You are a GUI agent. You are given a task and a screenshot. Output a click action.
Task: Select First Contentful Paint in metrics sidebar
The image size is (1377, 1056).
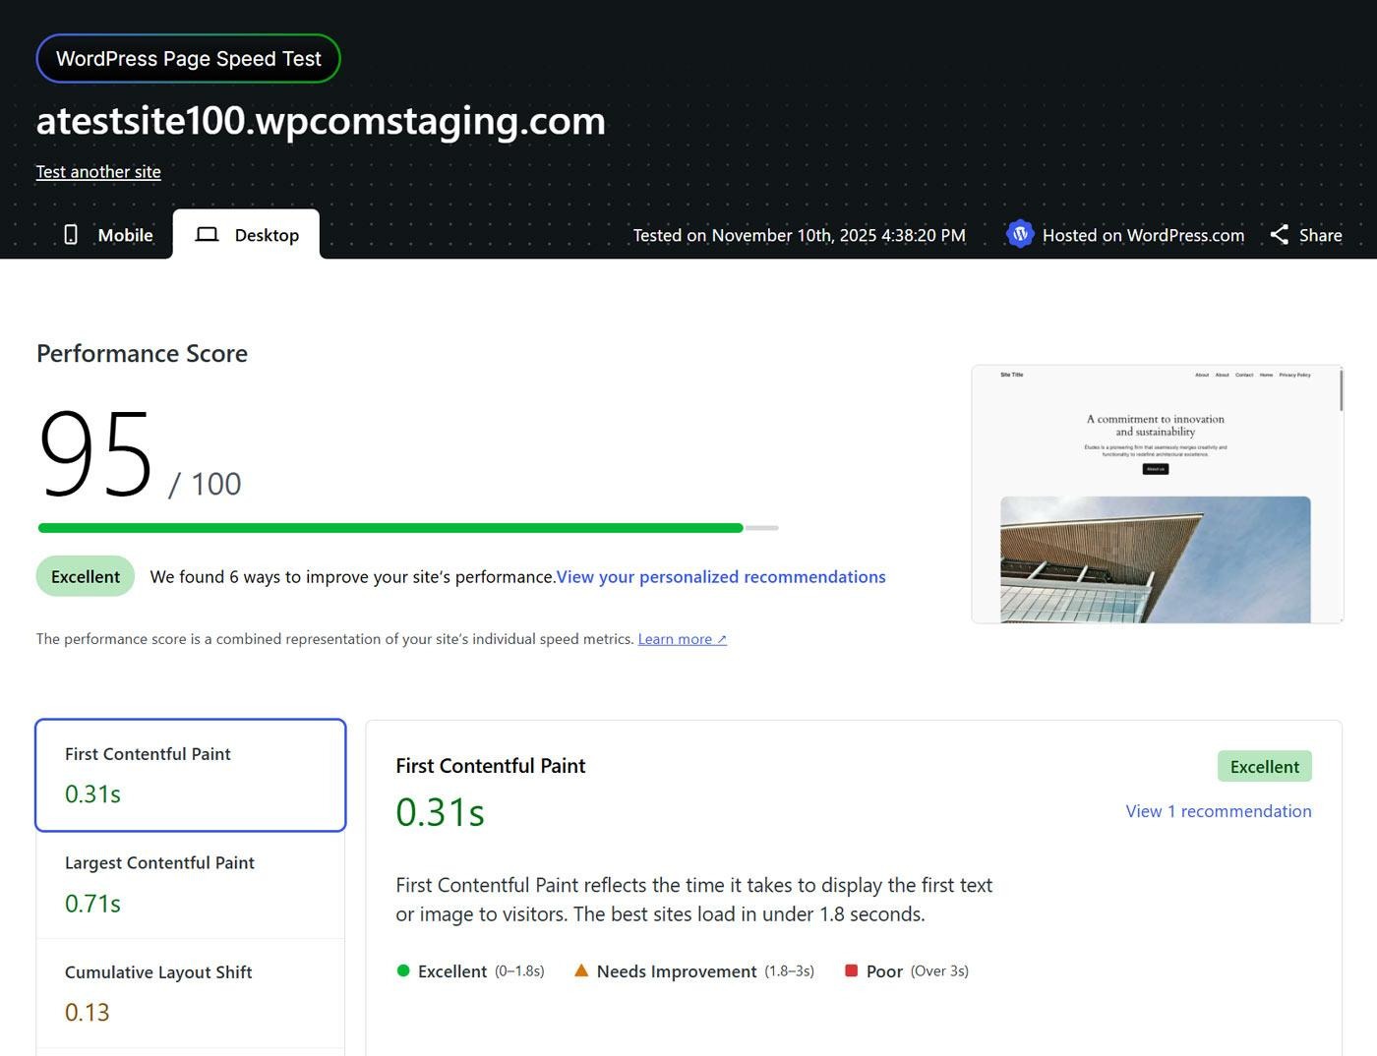(x=190, y=775)
